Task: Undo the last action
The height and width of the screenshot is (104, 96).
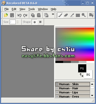Action: [19, 15]
